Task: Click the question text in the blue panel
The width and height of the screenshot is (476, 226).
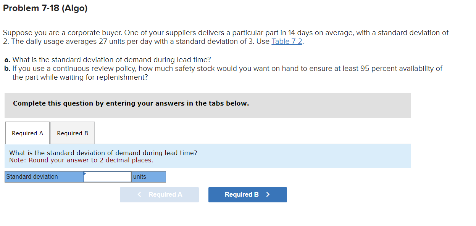Action: click(103, 153)
